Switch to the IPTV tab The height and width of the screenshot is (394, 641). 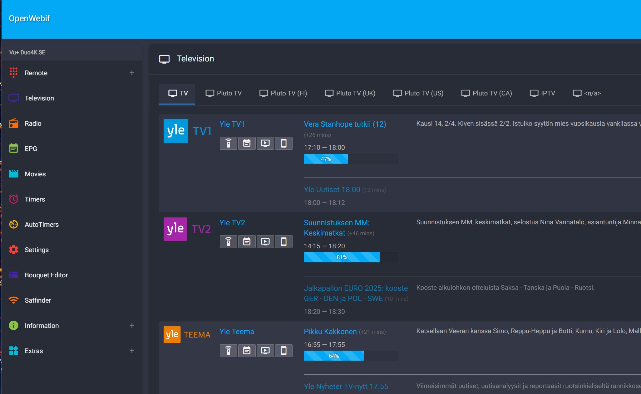pyautogui.click(x=542, y=93)
